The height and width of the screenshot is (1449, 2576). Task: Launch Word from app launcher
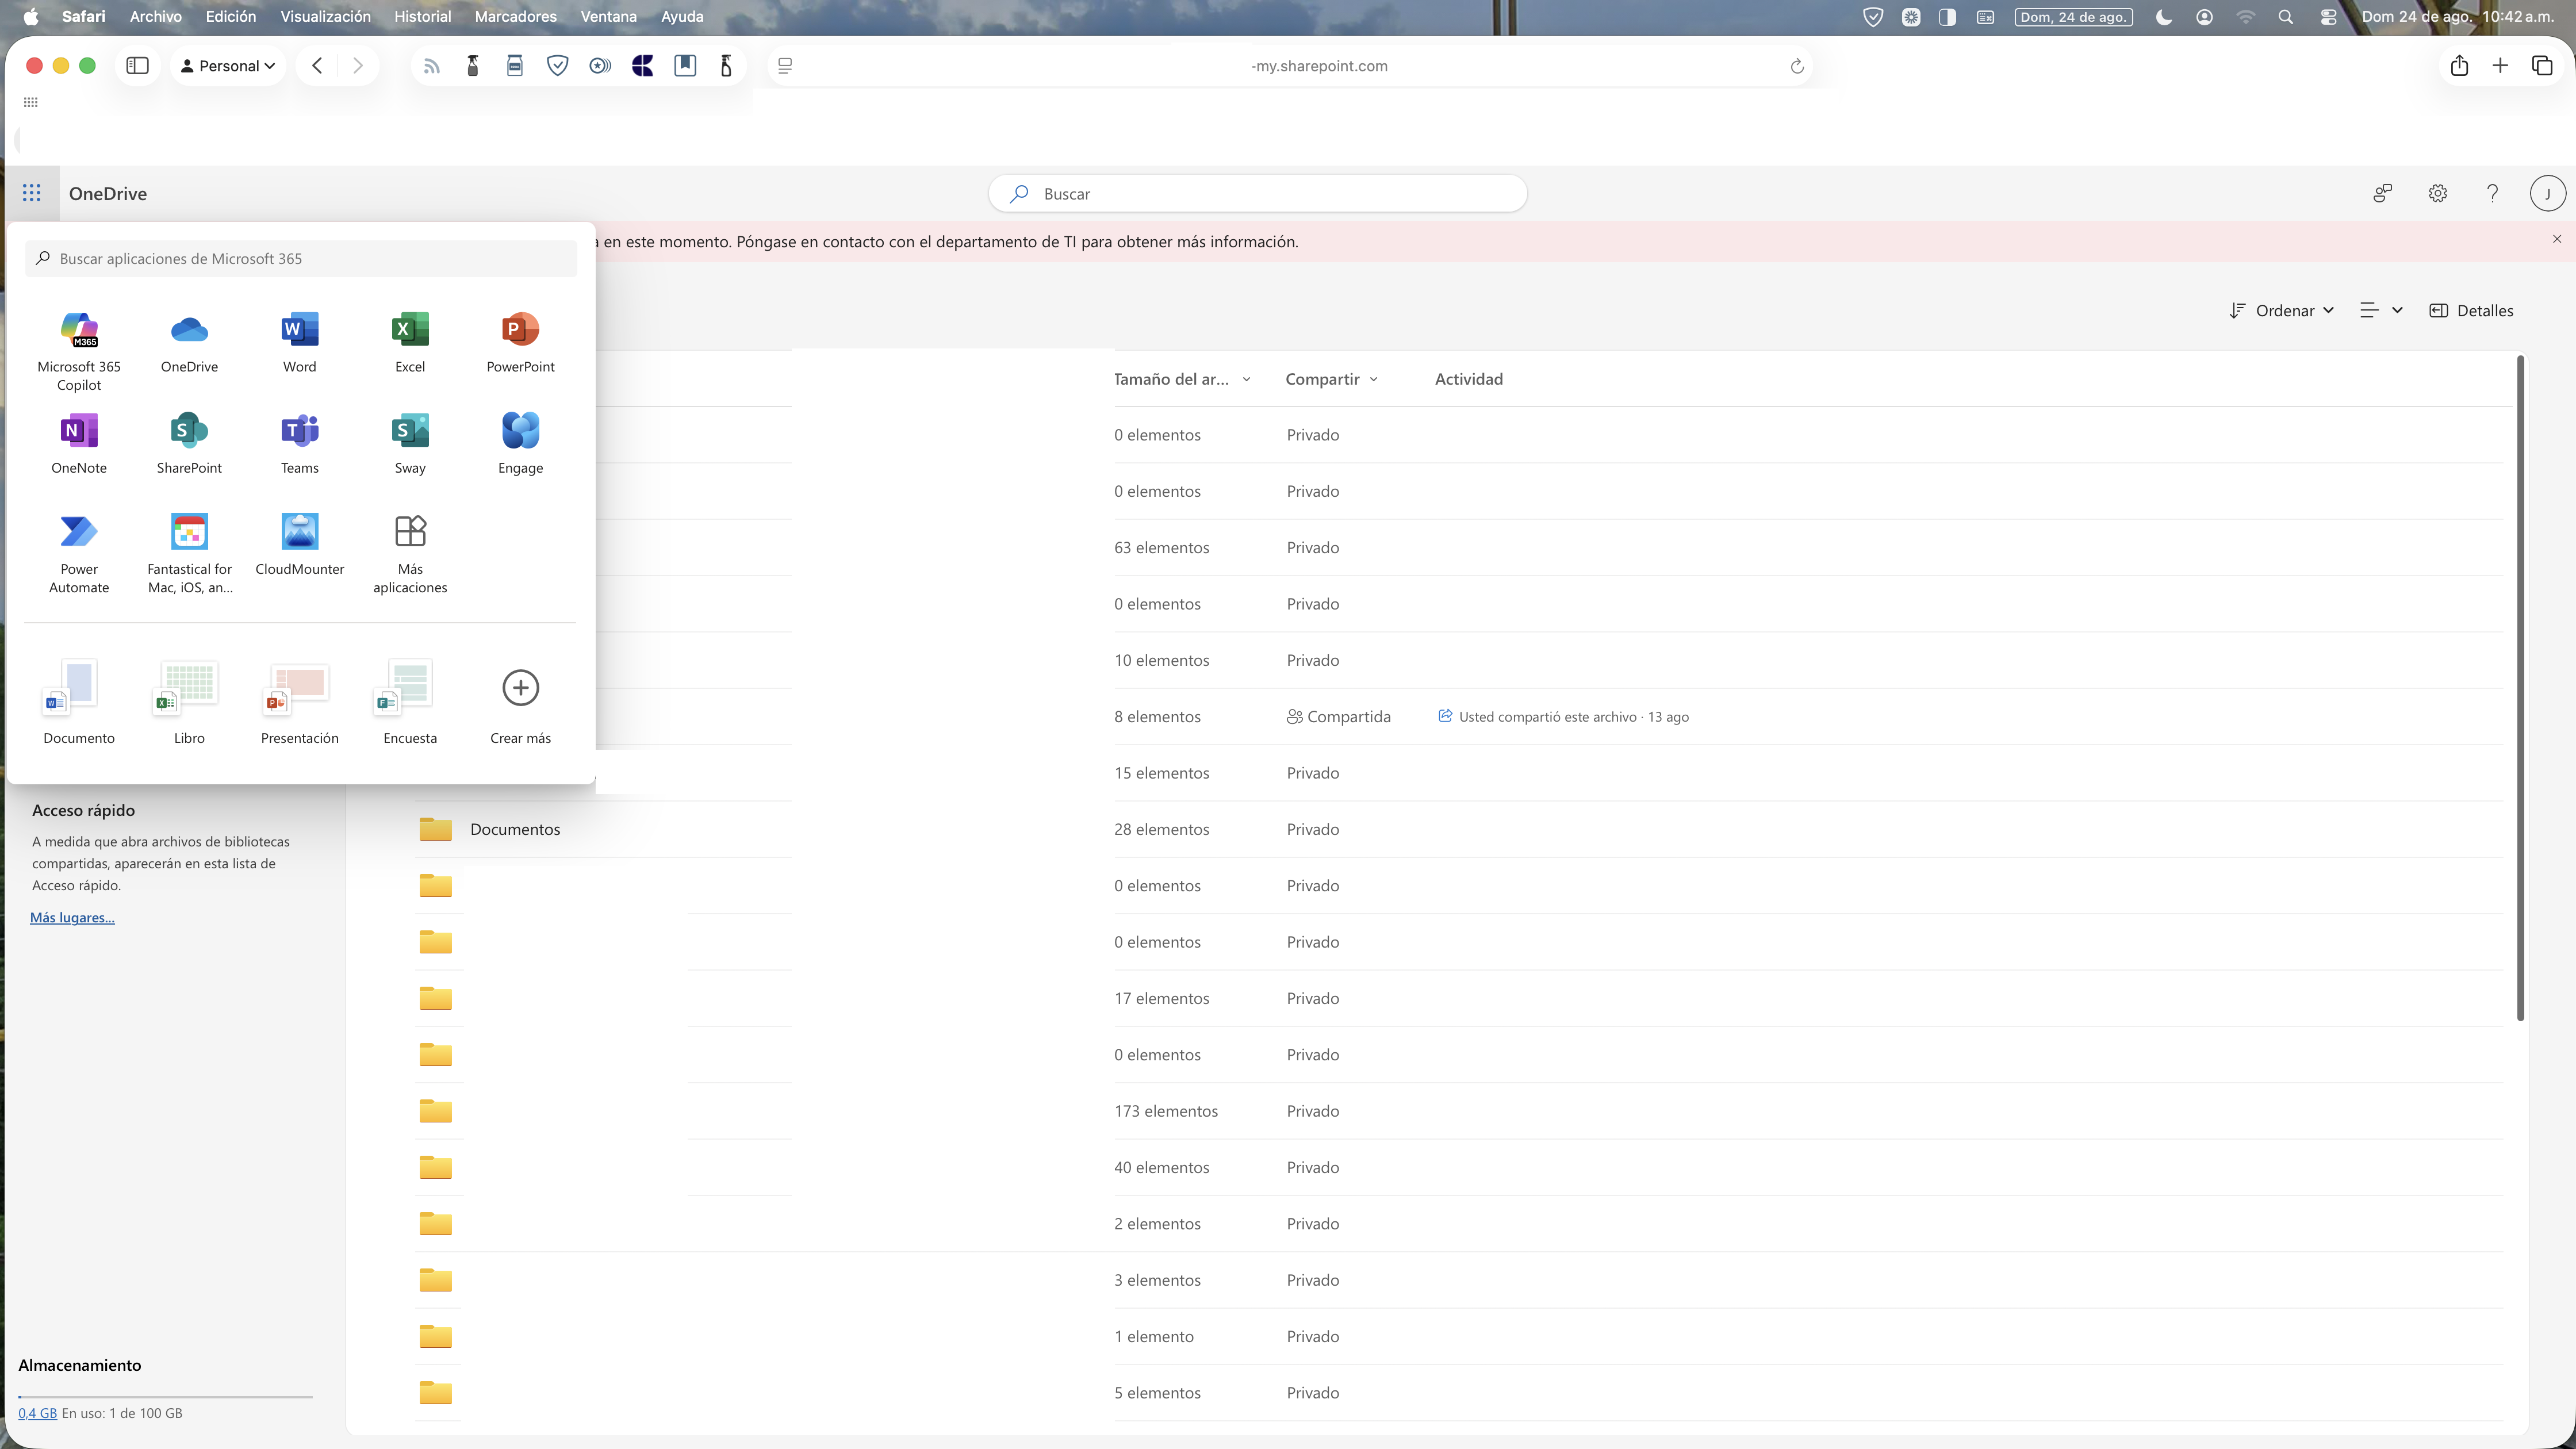pos(299,342)
